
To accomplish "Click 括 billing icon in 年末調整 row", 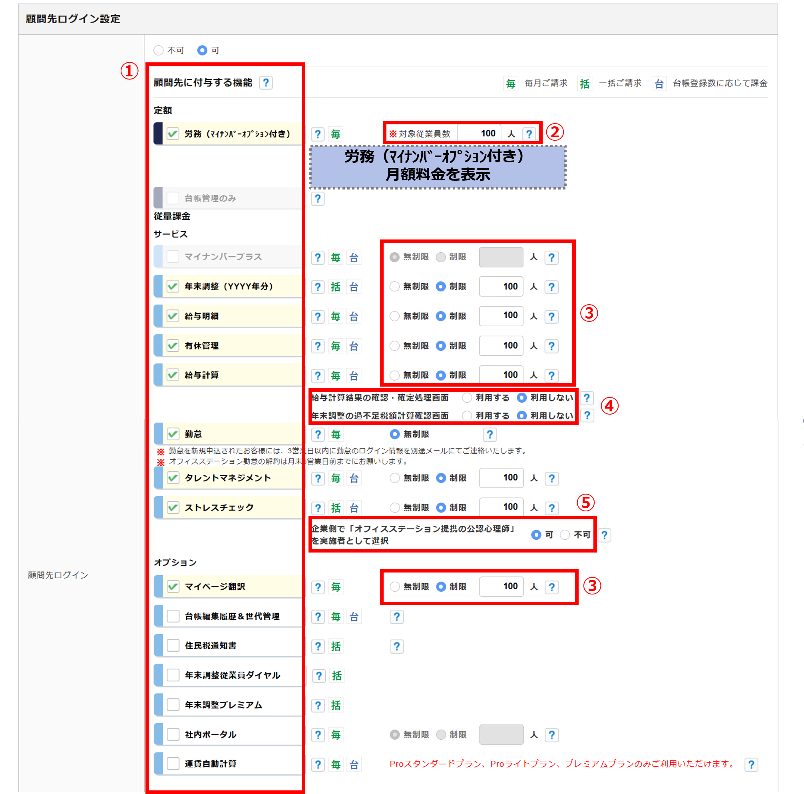I will 335,287.
